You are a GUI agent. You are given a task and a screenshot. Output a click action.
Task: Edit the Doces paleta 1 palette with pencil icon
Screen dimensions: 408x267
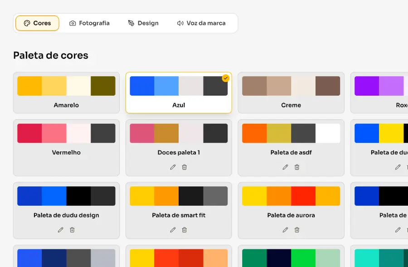tap(173, 167)
